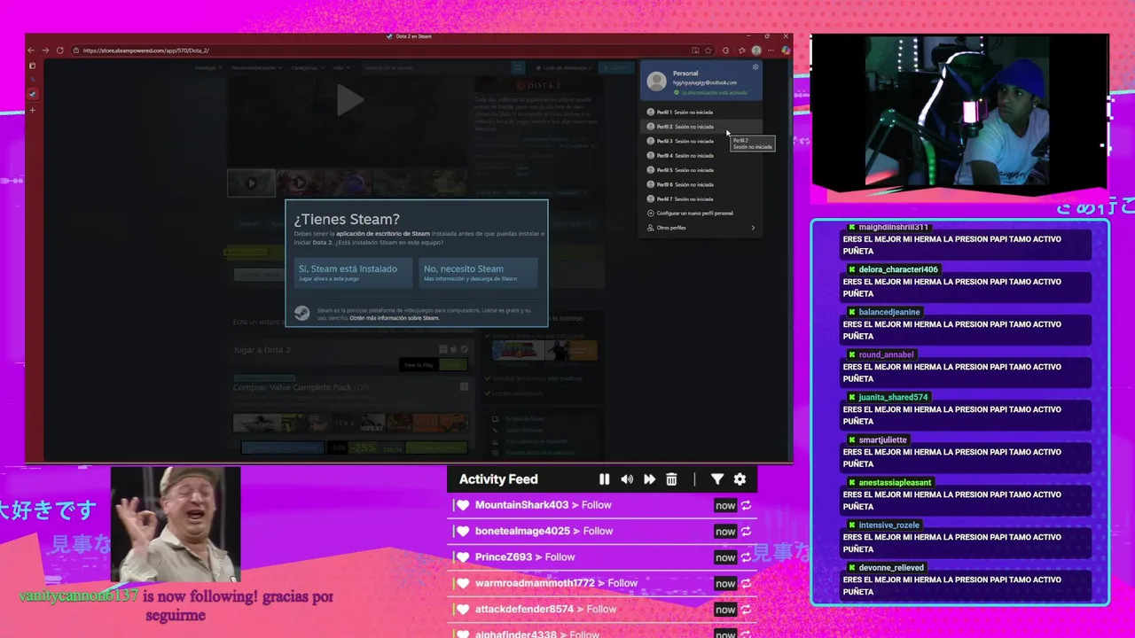Switch to Perfil 6

point(700,184)
